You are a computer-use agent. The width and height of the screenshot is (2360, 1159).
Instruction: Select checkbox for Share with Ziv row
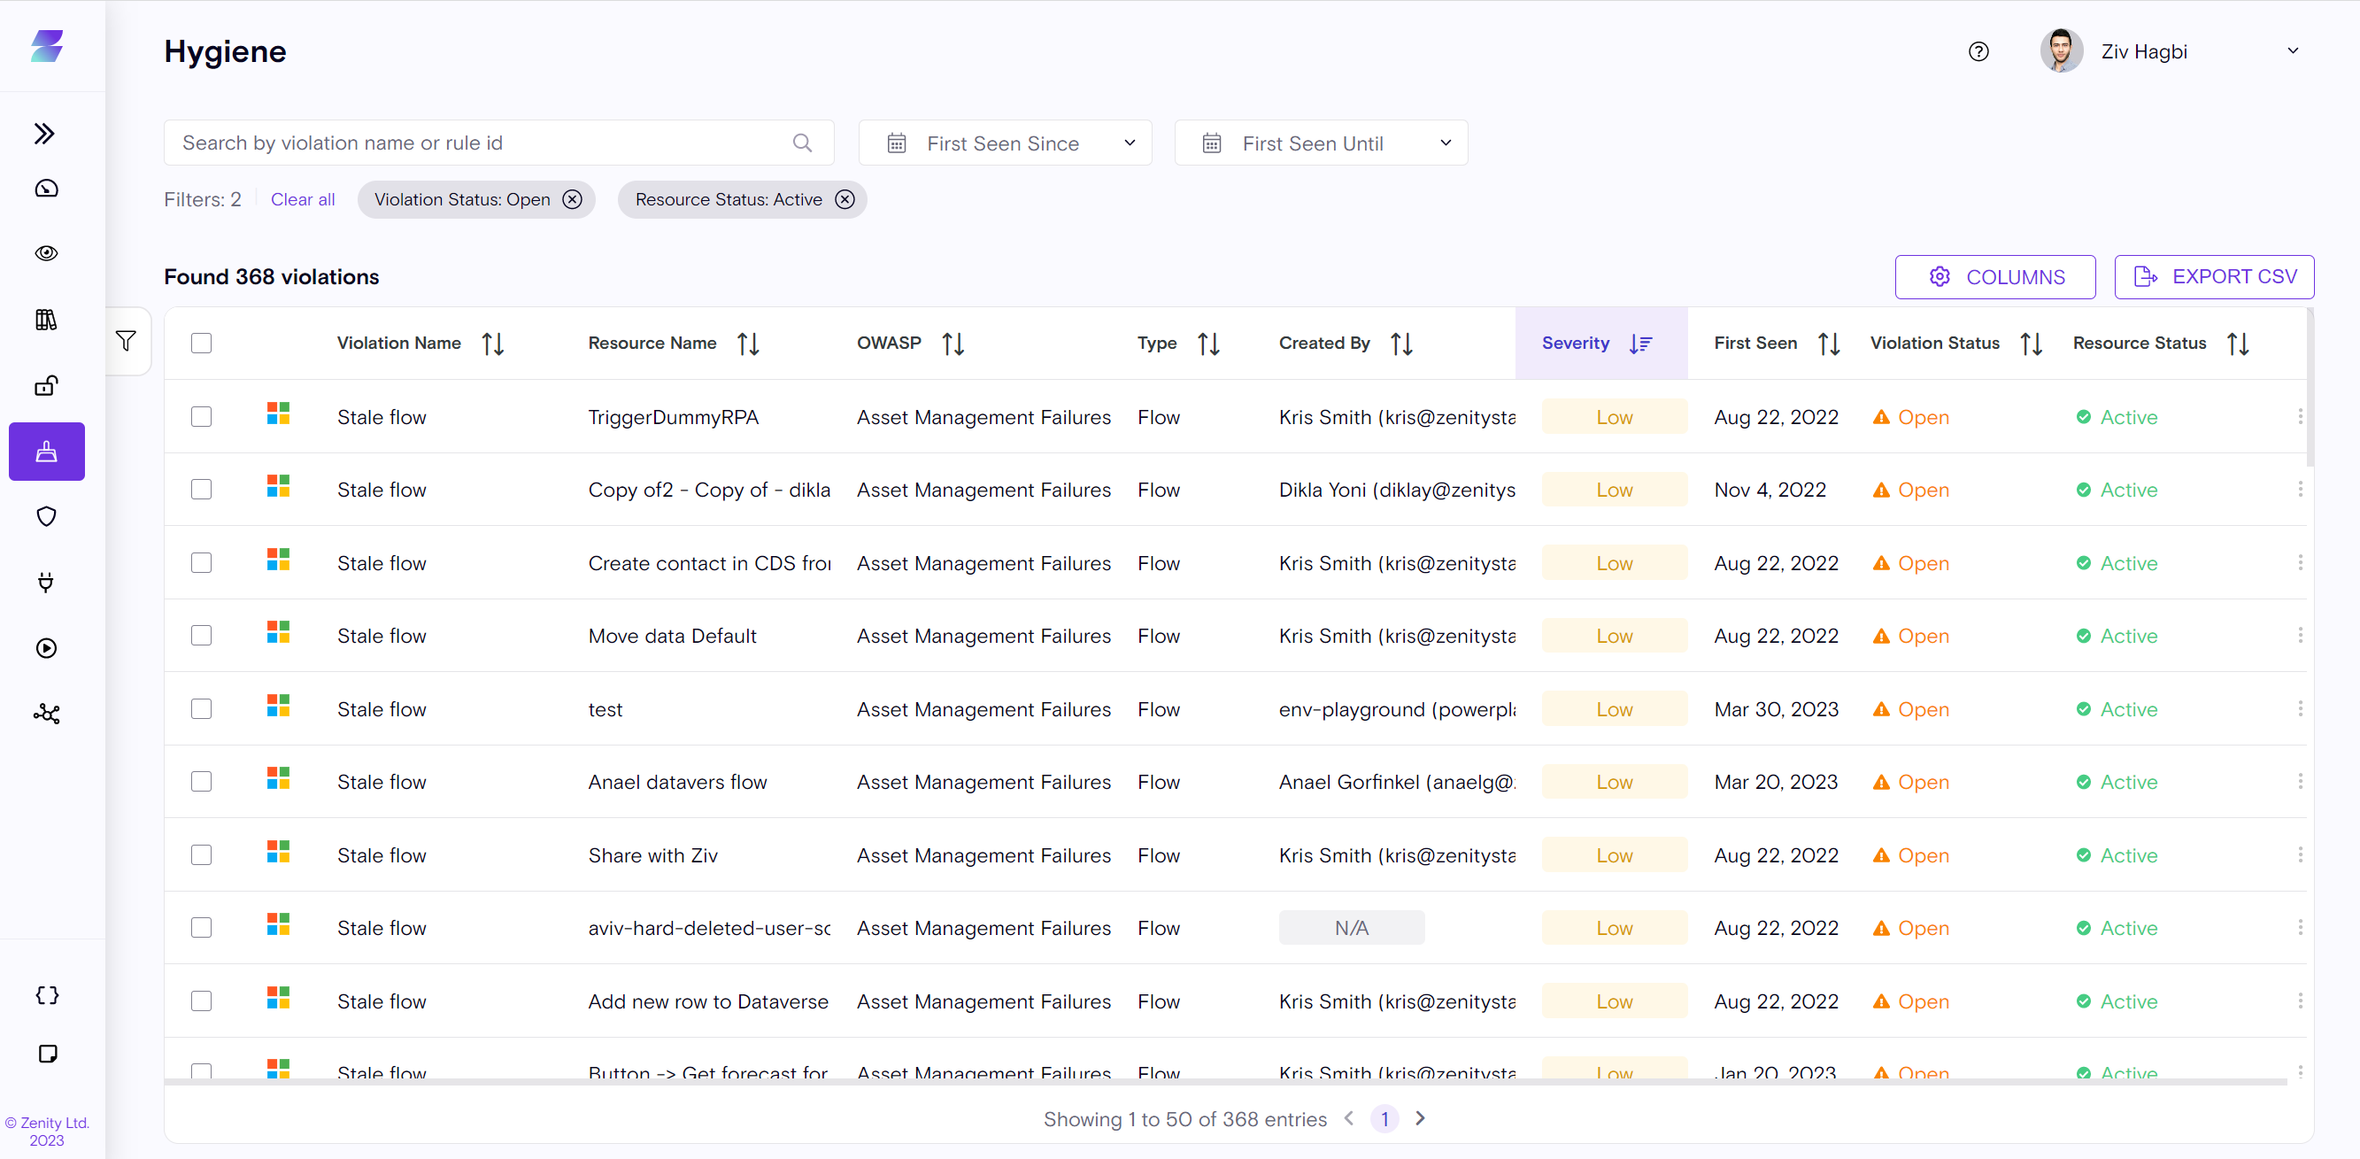pos(202,854)
